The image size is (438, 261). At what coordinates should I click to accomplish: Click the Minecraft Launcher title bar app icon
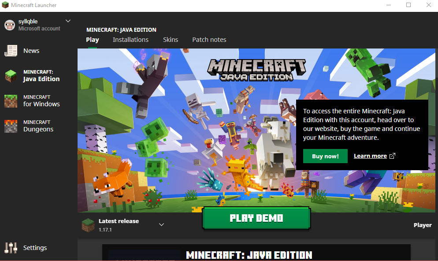5,5
